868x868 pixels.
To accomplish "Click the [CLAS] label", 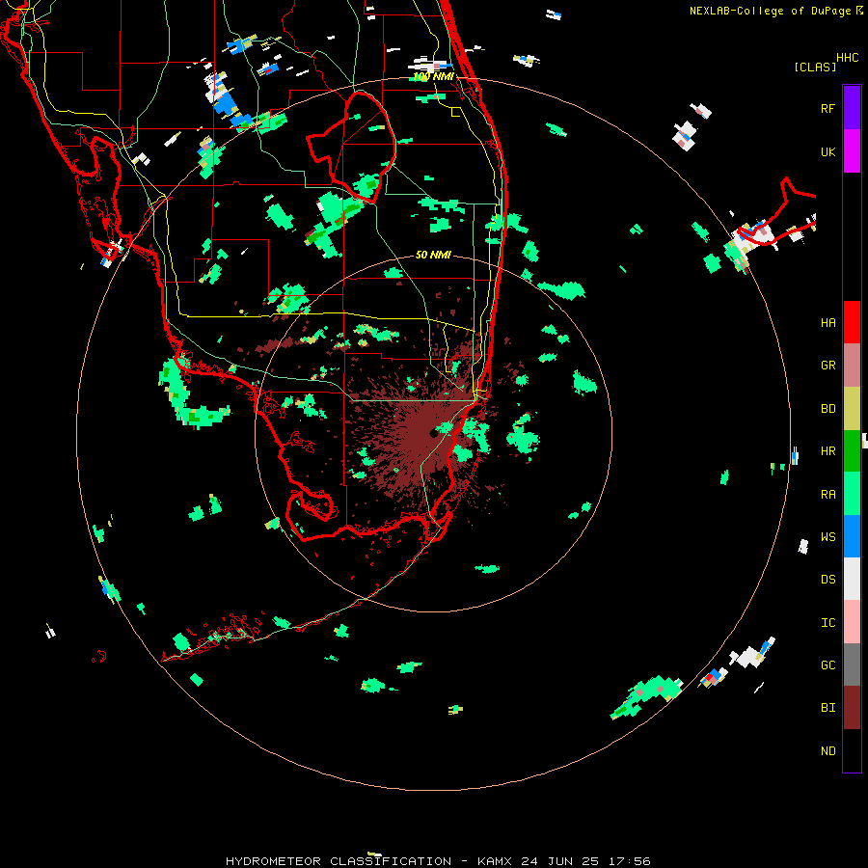I will pyautogui.click(x=815, y=67).
